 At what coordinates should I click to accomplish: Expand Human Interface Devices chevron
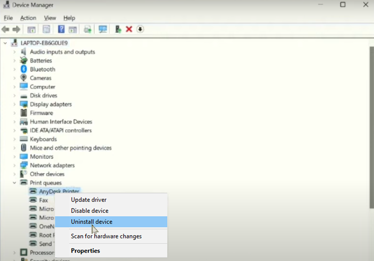pyautogui.click(x=14, y=122)
